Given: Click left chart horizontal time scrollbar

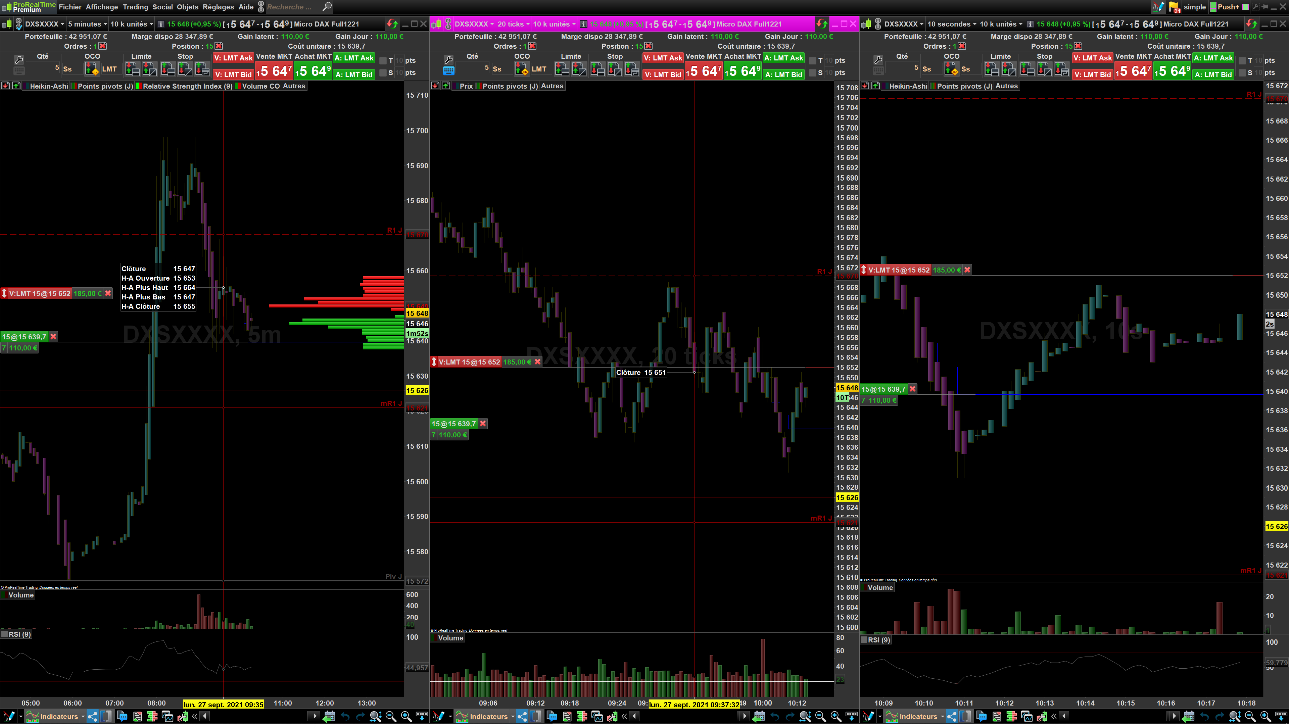Looking at the screenshot, I should click(259, 717).
